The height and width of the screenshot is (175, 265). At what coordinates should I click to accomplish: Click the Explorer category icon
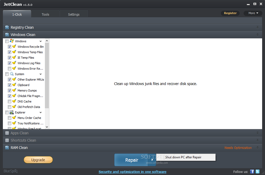pyautogui.click(x=12, y=112)
